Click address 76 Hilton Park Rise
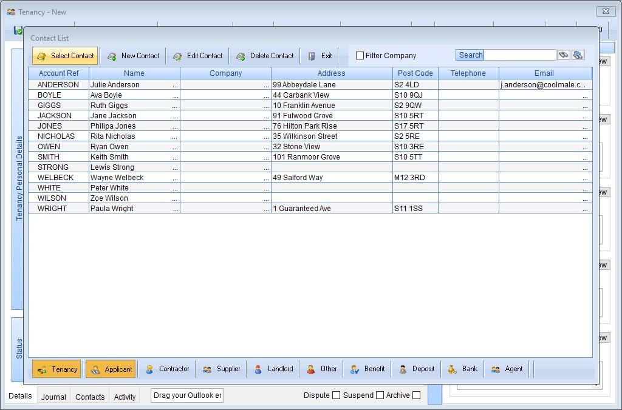Viewport: 622px width, 410px height. [305, 126]
